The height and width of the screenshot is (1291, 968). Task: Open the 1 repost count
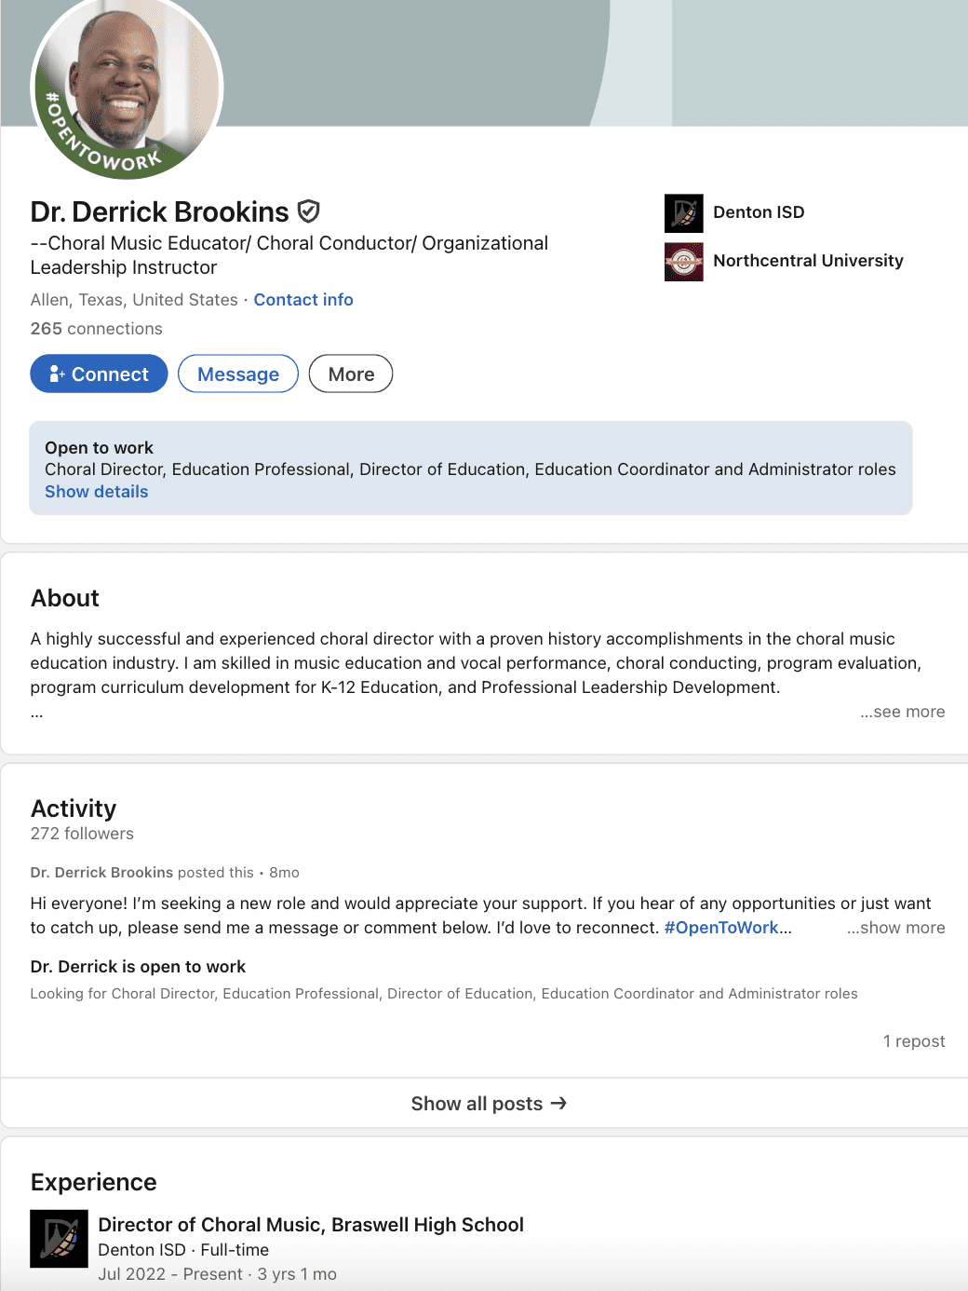pos(914,1041)
